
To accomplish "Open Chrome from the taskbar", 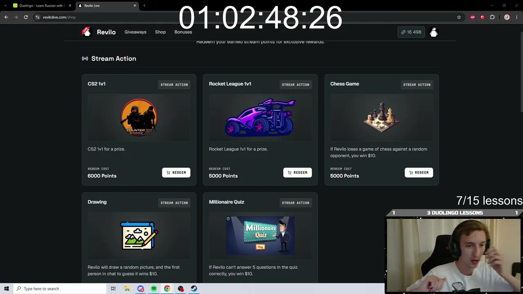I will point(167,289).
